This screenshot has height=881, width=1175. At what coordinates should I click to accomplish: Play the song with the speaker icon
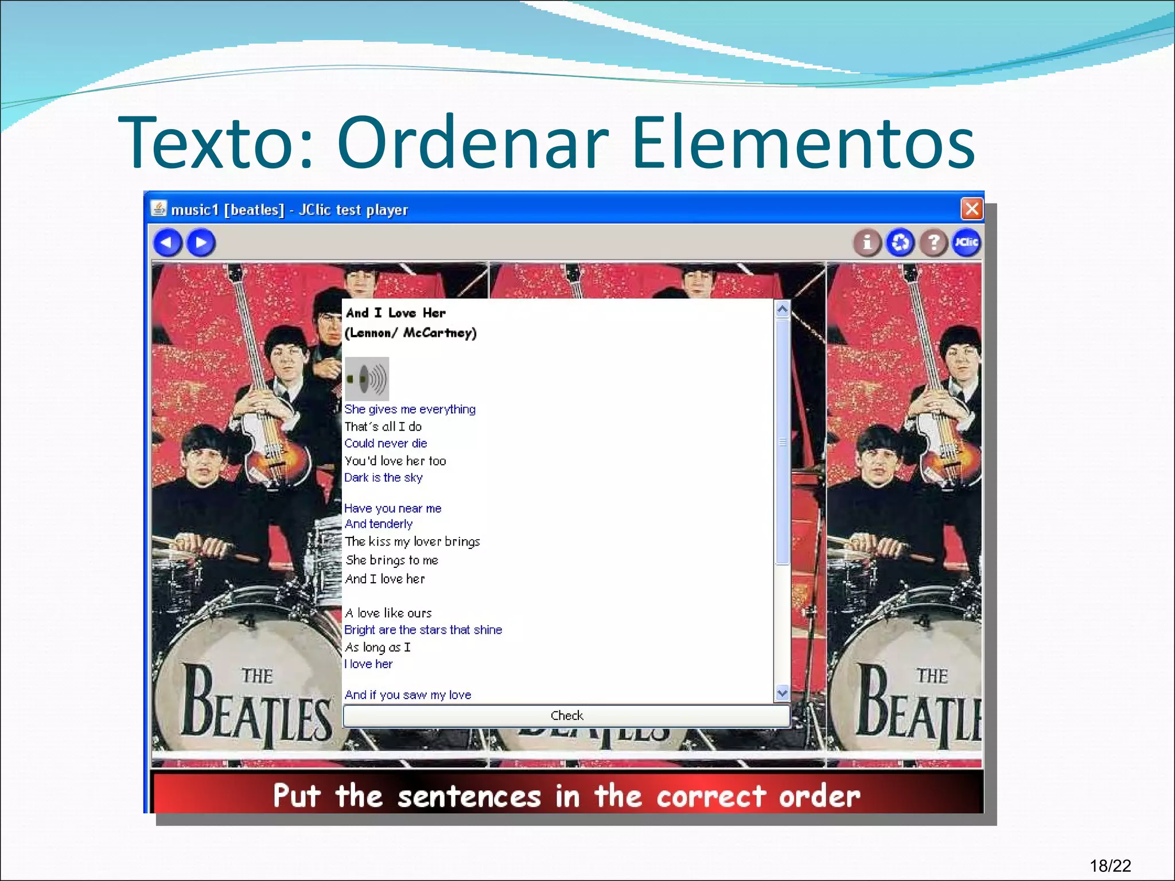tap(367, 379)
